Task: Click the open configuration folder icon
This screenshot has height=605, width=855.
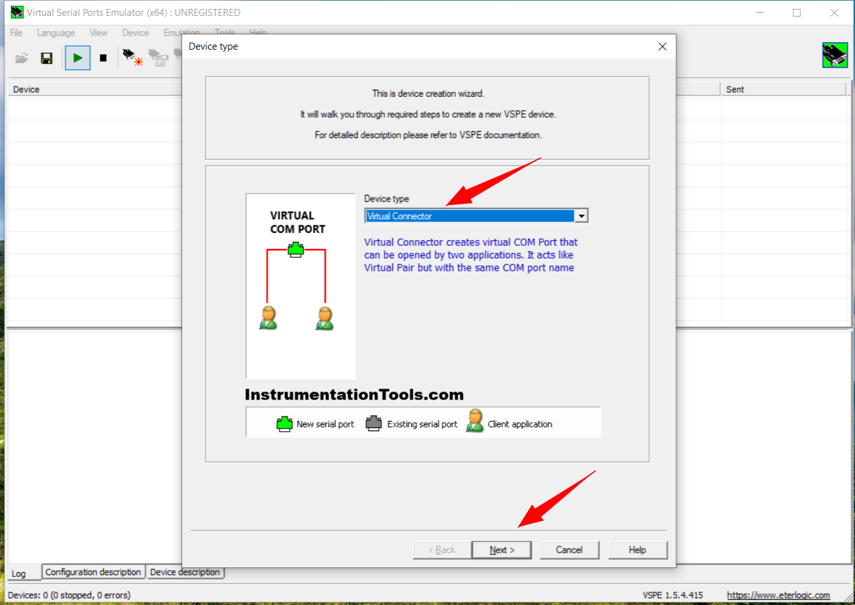Action: tap(22, 58)
